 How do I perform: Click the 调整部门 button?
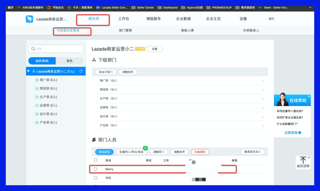pyautogui.click(x=159, y=152)
